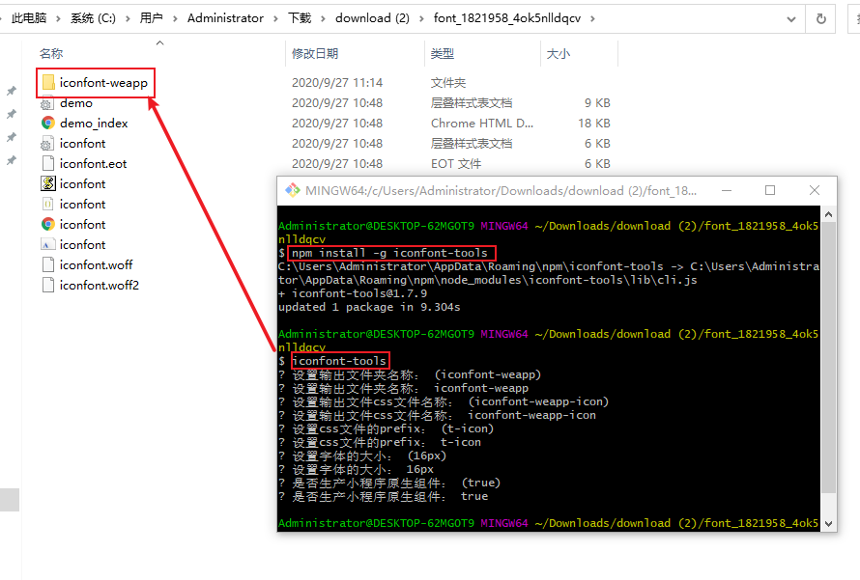Image resolution: width=860 pixels, height=580 pixels.
Task: Click the npm install -g iconfont-tools command
Action: click(389, 253)
